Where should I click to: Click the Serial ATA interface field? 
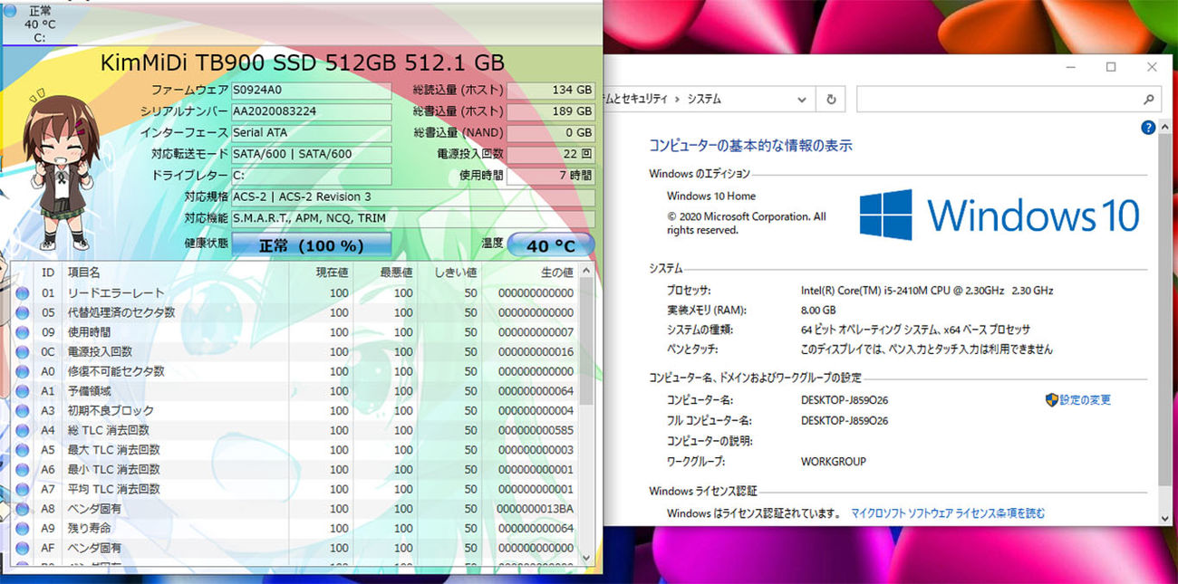click(x=312, y=132)
